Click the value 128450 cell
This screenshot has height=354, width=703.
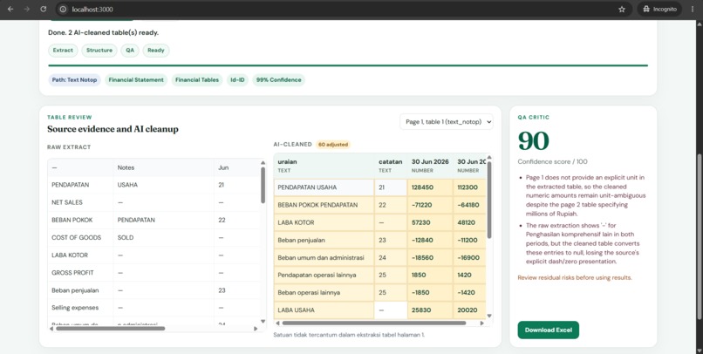430,187
